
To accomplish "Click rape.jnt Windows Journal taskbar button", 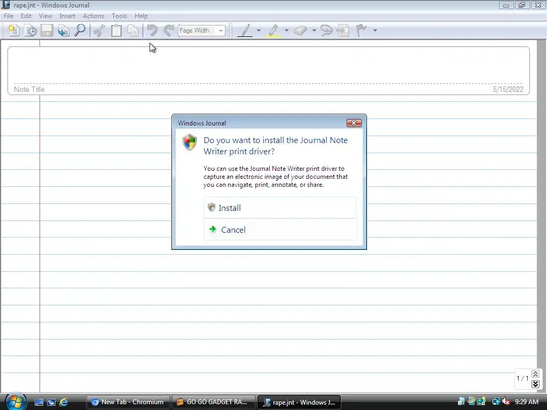I will [299, 402].
